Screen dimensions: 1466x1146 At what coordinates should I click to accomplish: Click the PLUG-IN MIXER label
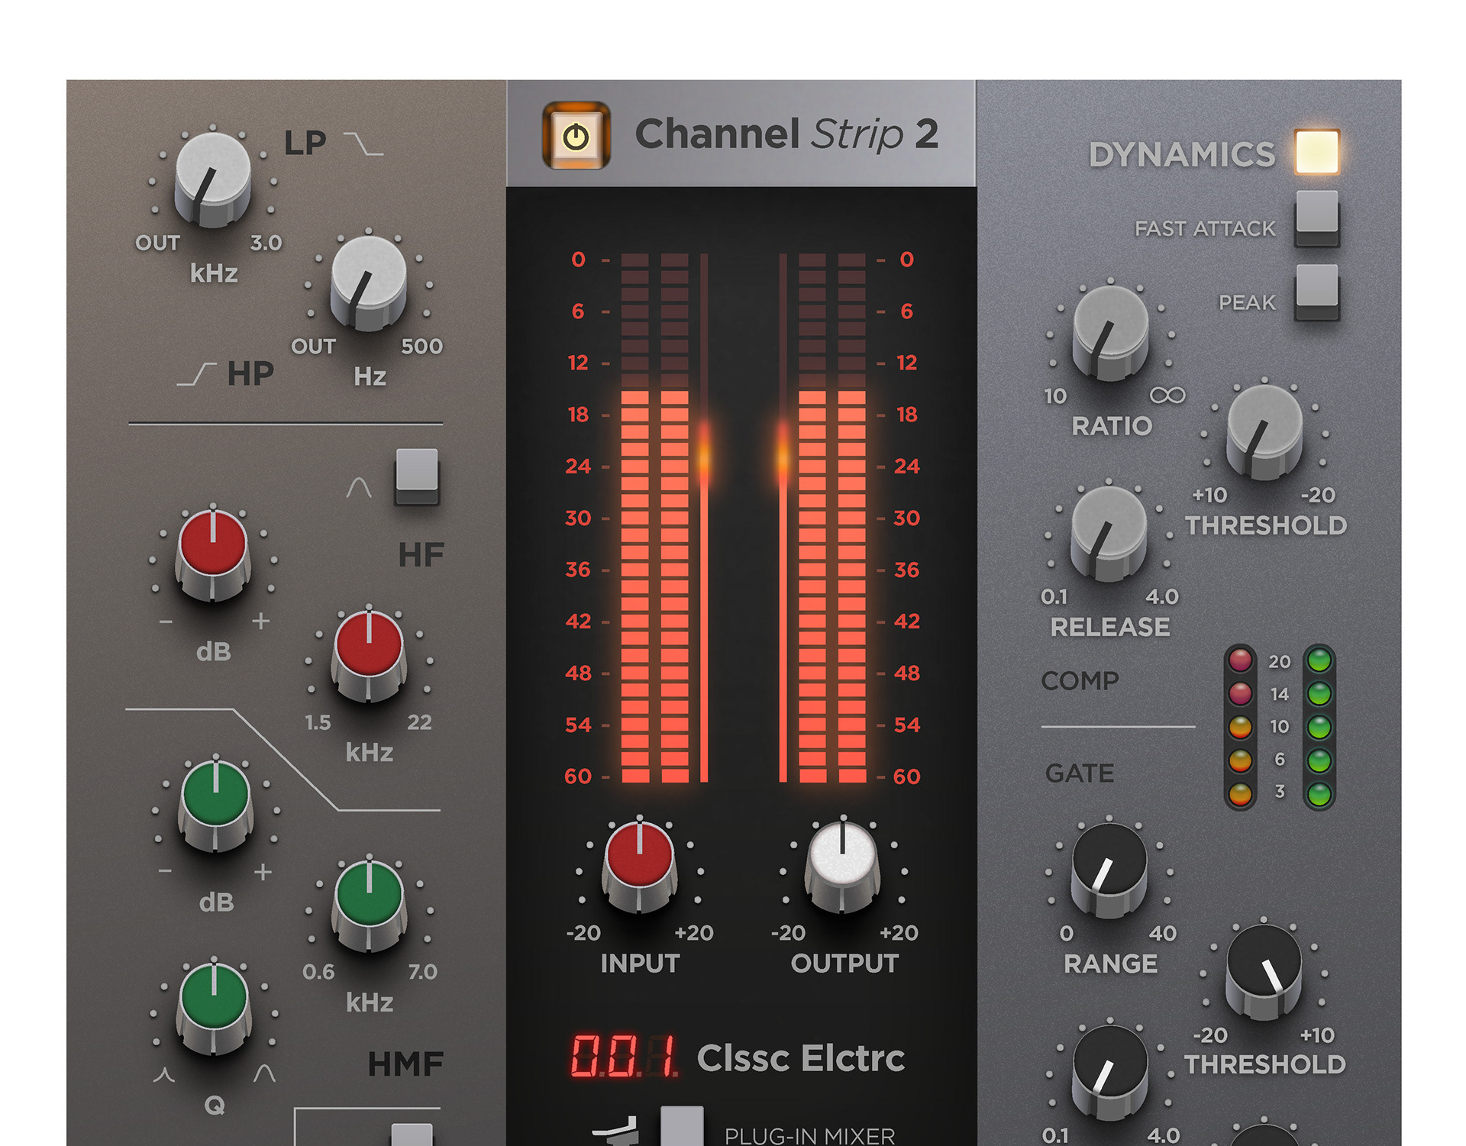[810, 1135]
